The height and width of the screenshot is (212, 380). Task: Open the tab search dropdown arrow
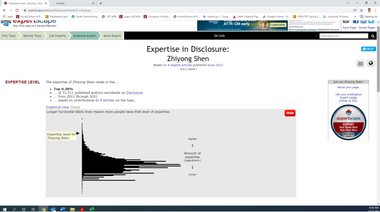click(x=348, y=3)
